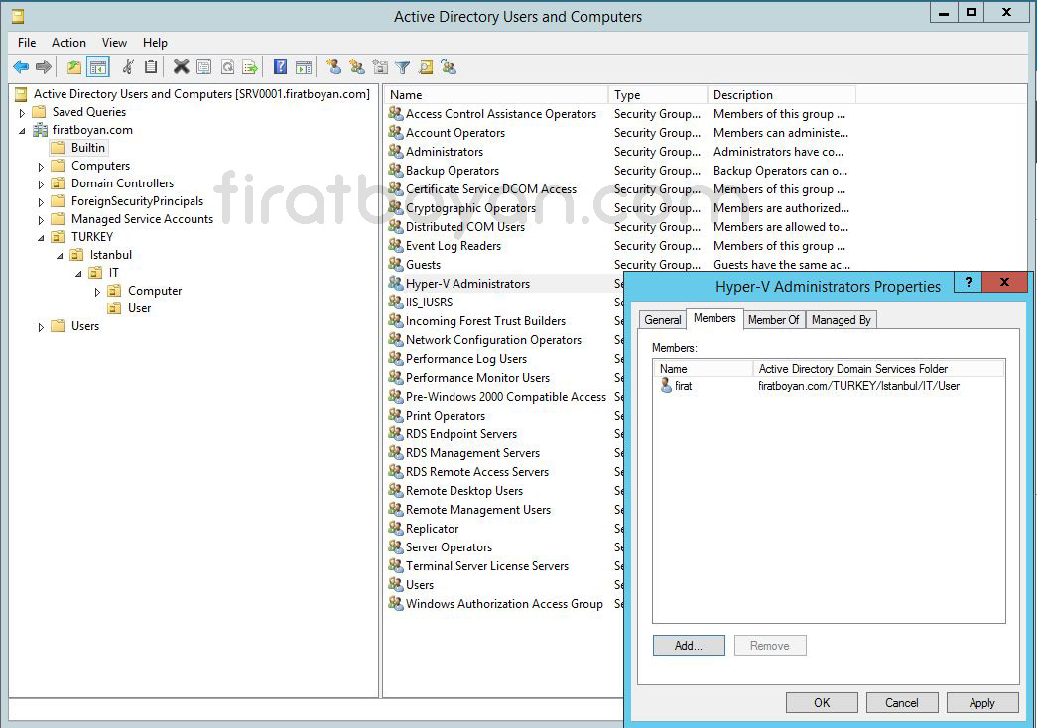Image resolution: width=1037 pixels, height=728 pixels.
Task: Expand the Managed Service Accounts node
Action: tap(41, 219)
